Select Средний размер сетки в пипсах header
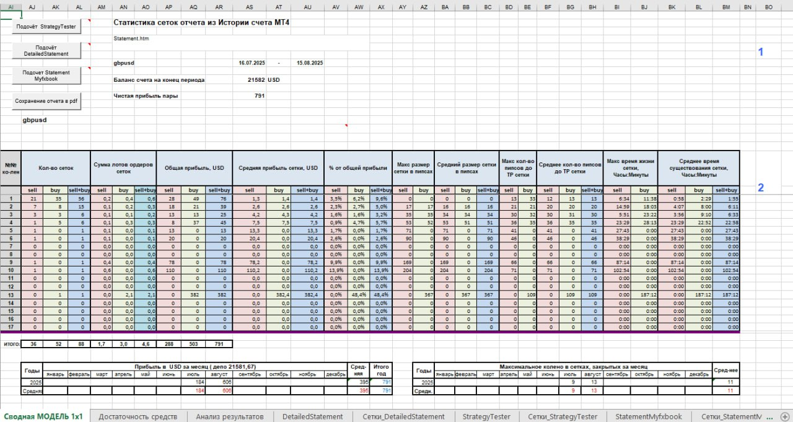Image resolution: width=793 pixels, height=422 pixels. 467,167
